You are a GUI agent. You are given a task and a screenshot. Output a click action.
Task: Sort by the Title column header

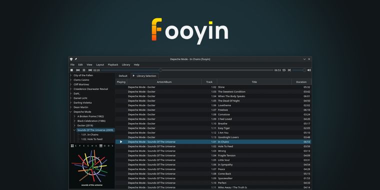[254, 82]
